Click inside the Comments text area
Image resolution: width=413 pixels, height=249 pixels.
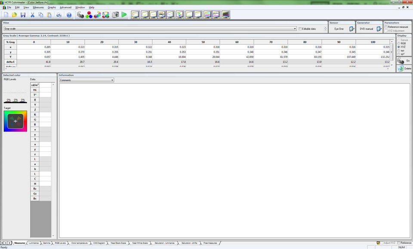[235, 161]
